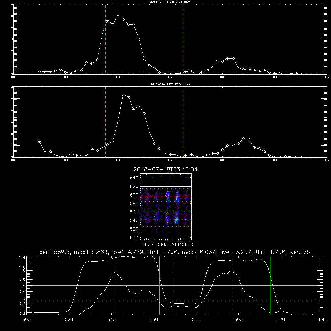Screen dimensions: 331x331
Task: Click the orange dashed center line in bottom plot
Action: tap(174, 285)
